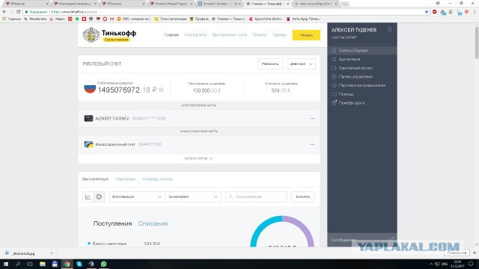Select the Списания chart link
Screen dimensions: 479x269
[153, 223]
